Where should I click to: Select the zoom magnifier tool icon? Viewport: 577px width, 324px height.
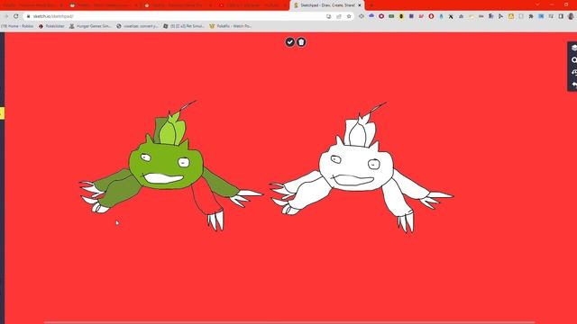574,60
